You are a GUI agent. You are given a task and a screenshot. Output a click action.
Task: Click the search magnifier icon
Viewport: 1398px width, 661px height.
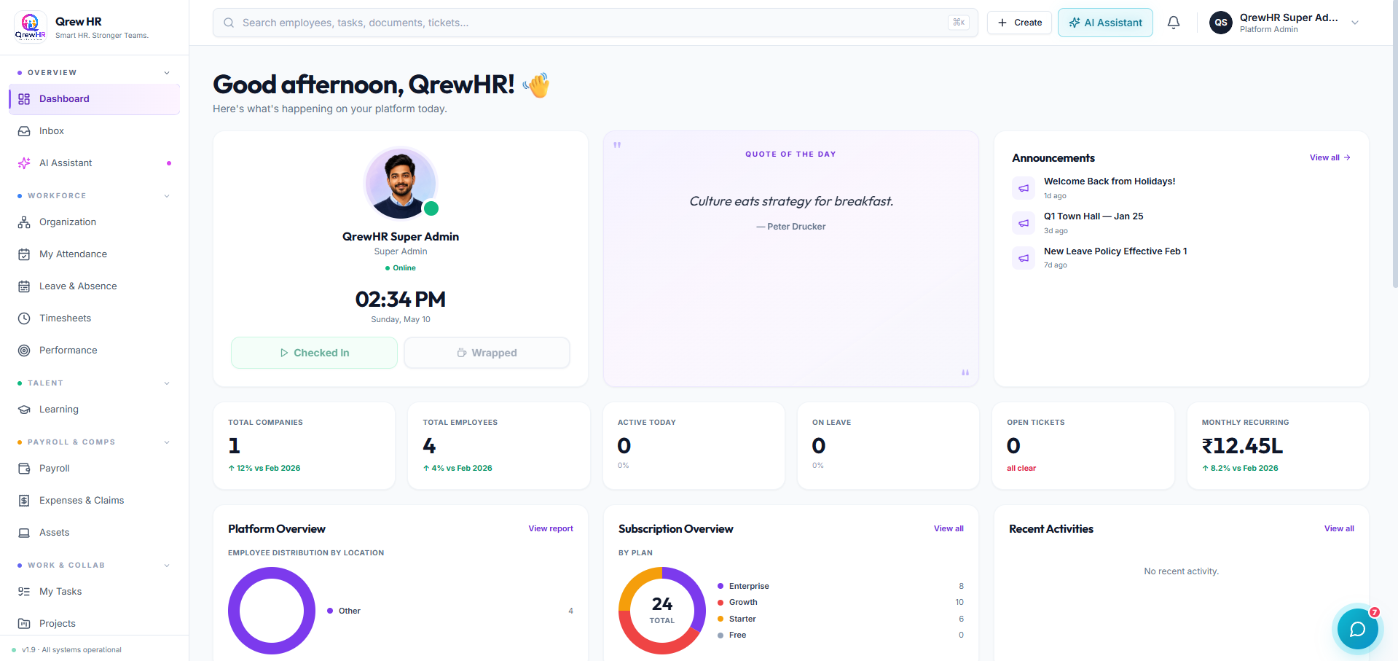pyautogui.click(x=229, y=23)
